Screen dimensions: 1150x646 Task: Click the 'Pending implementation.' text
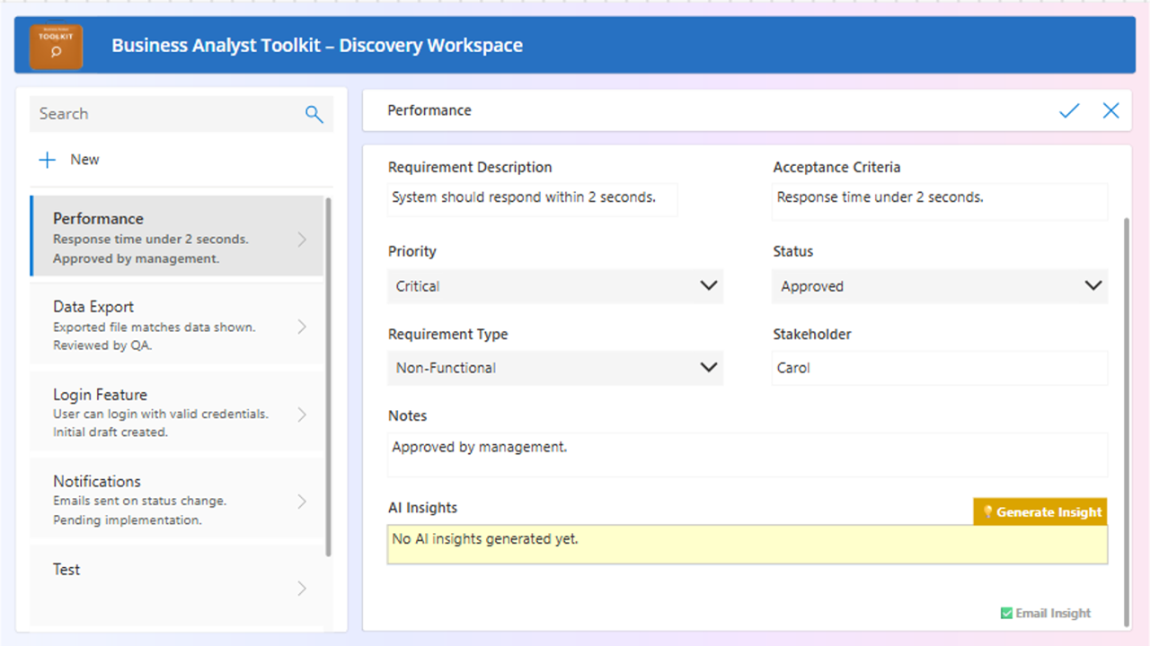(127, 520)
